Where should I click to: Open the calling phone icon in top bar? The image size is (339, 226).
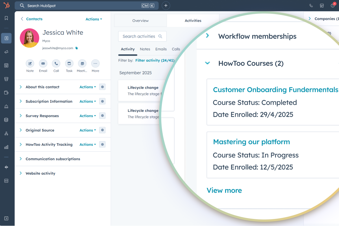click(x=311, y=6)
